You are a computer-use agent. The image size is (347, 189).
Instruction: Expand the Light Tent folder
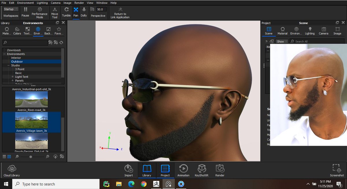click(x=13, y=77)
